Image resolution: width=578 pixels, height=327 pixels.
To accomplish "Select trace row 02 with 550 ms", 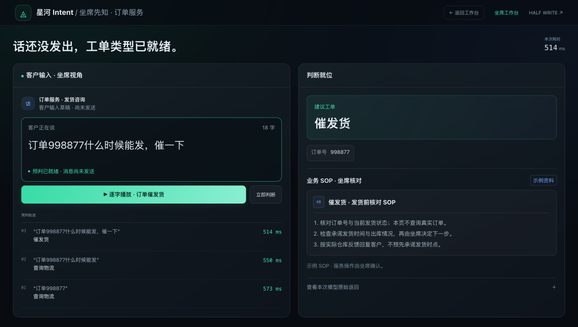I will point(151,264).
